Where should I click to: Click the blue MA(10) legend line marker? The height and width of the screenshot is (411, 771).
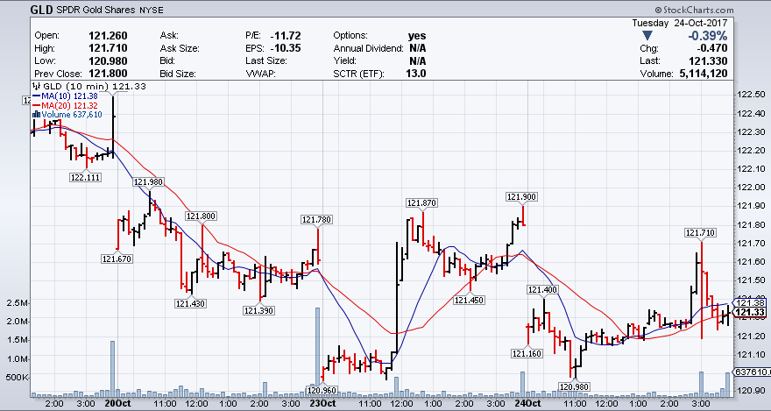36,96
